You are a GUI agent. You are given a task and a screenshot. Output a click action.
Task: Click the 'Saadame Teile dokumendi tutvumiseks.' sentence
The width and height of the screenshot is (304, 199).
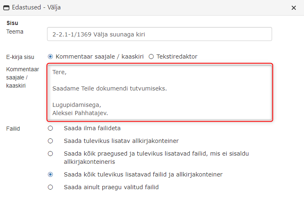pos(110,88)
